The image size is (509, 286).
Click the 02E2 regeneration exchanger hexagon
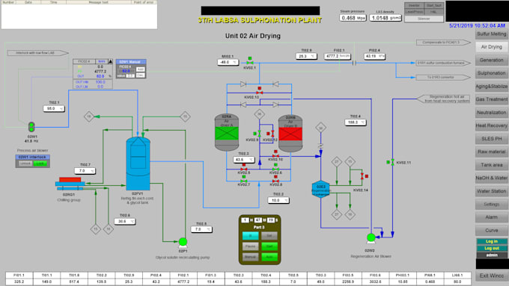click(320, 189)
